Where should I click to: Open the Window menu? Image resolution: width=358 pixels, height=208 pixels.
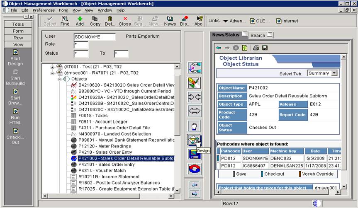(105, 10)
